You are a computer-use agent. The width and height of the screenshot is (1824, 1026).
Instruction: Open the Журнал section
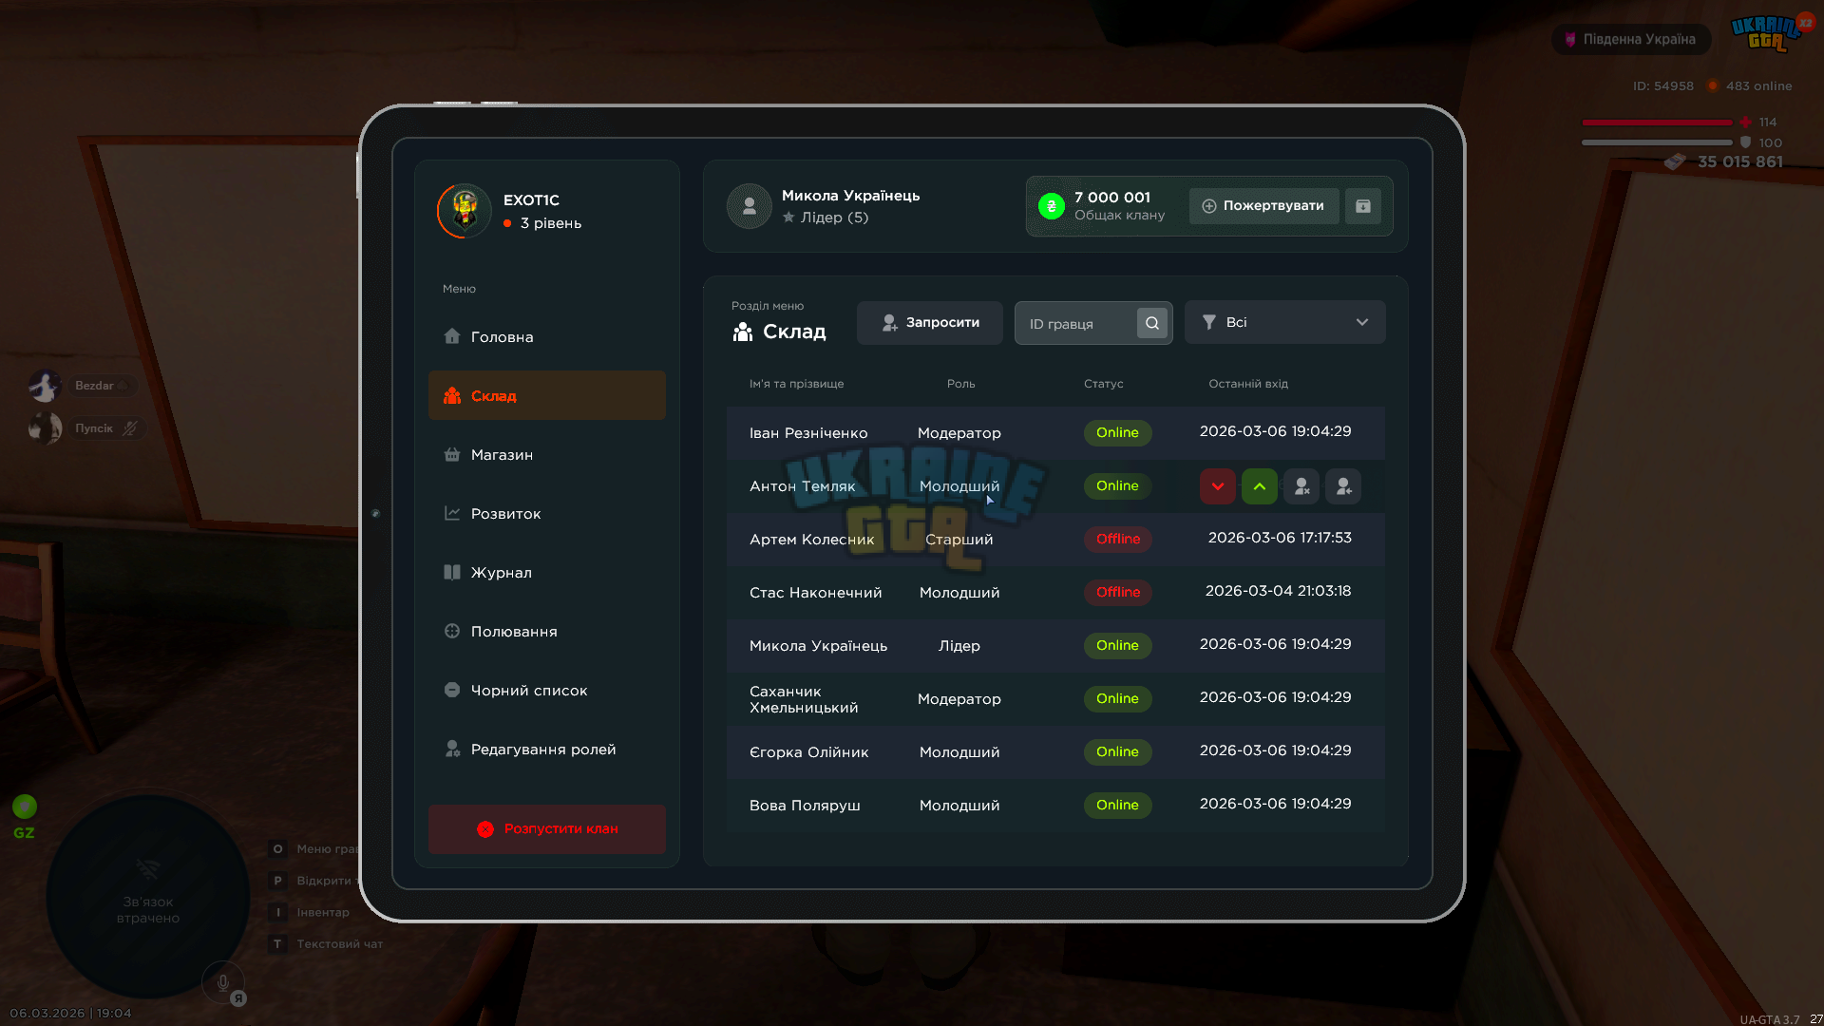click(546, 572)
